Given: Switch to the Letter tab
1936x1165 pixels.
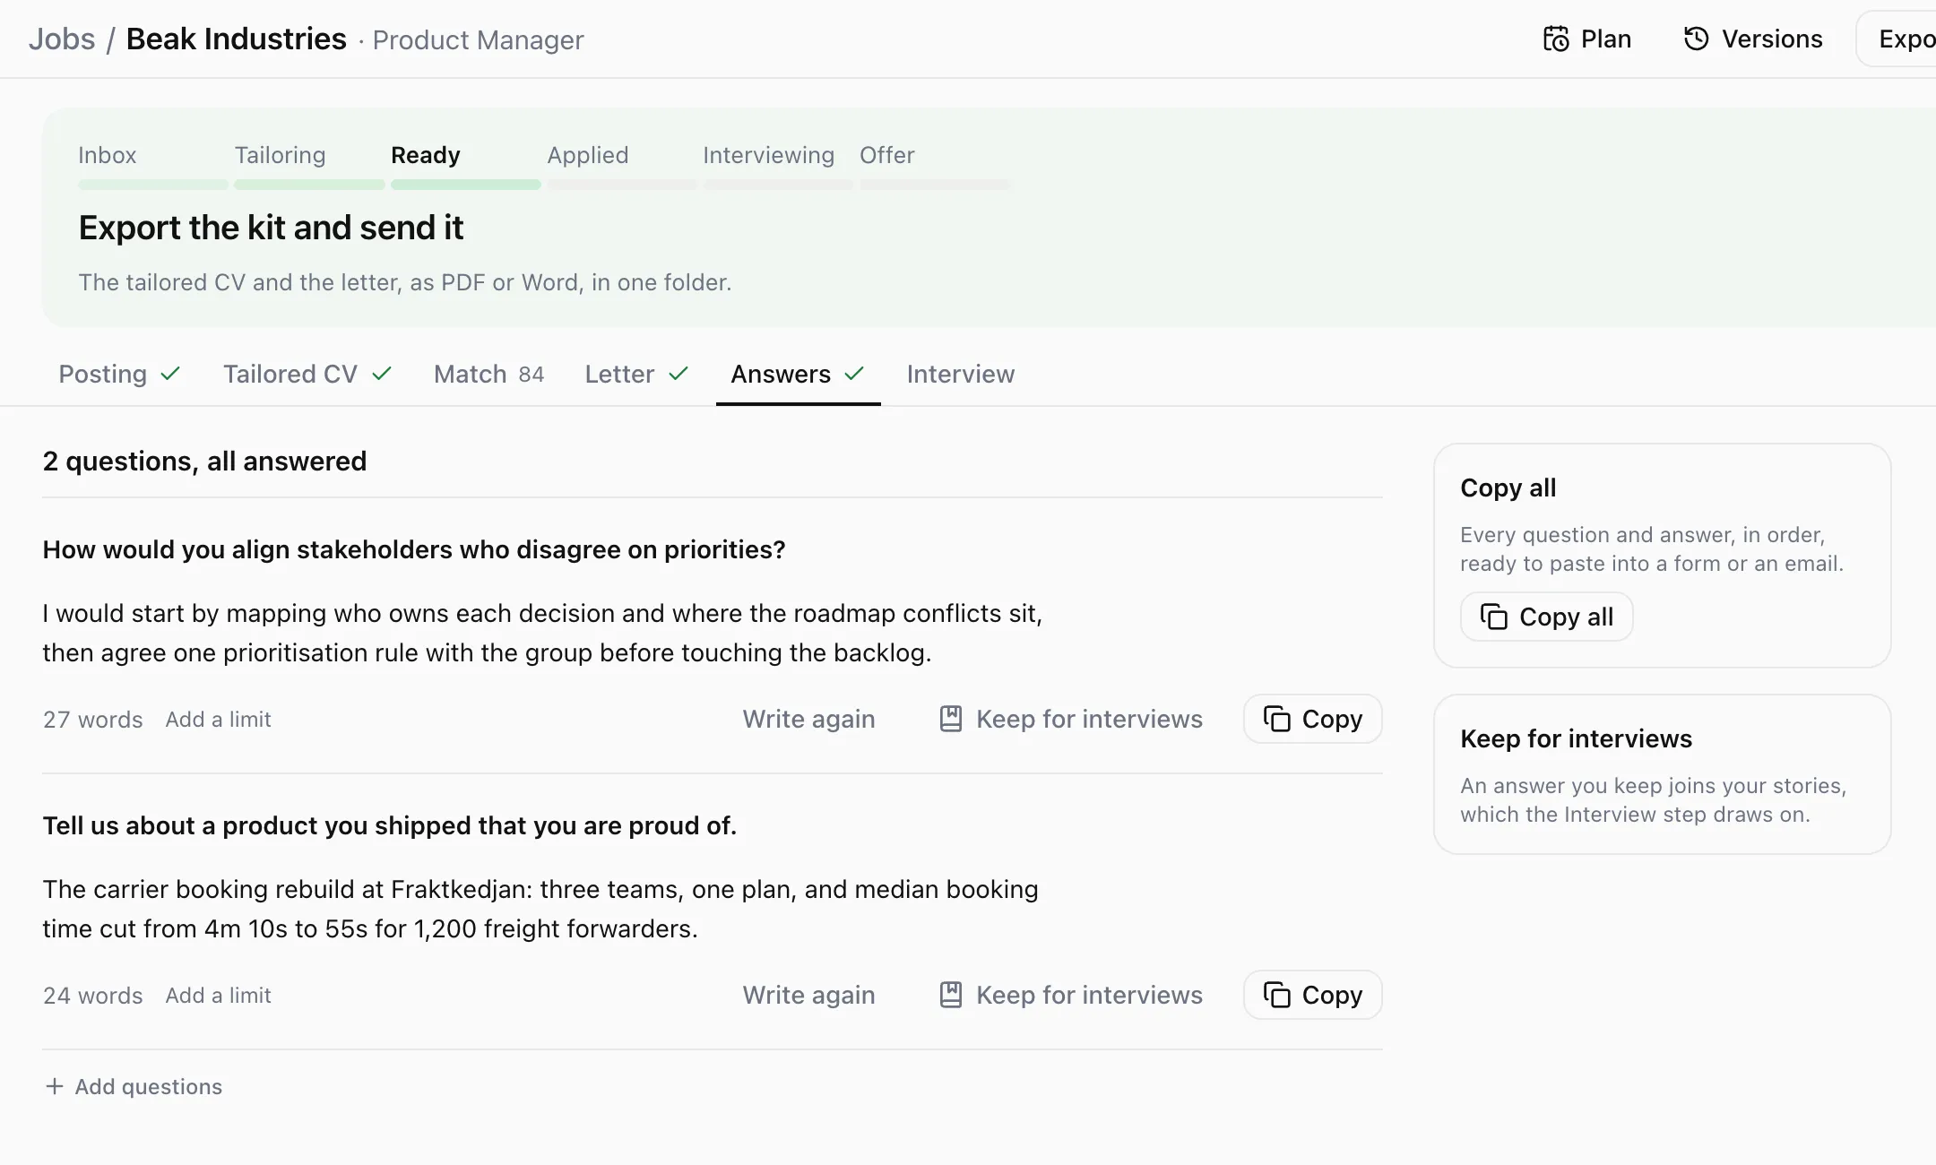Looking at the screenshot, I should click(x=636, y=374).
